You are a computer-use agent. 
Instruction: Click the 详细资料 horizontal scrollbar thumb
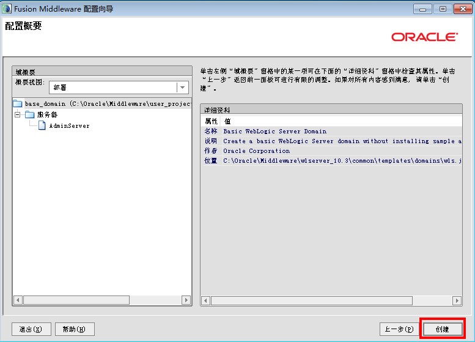tap(312, 301)
